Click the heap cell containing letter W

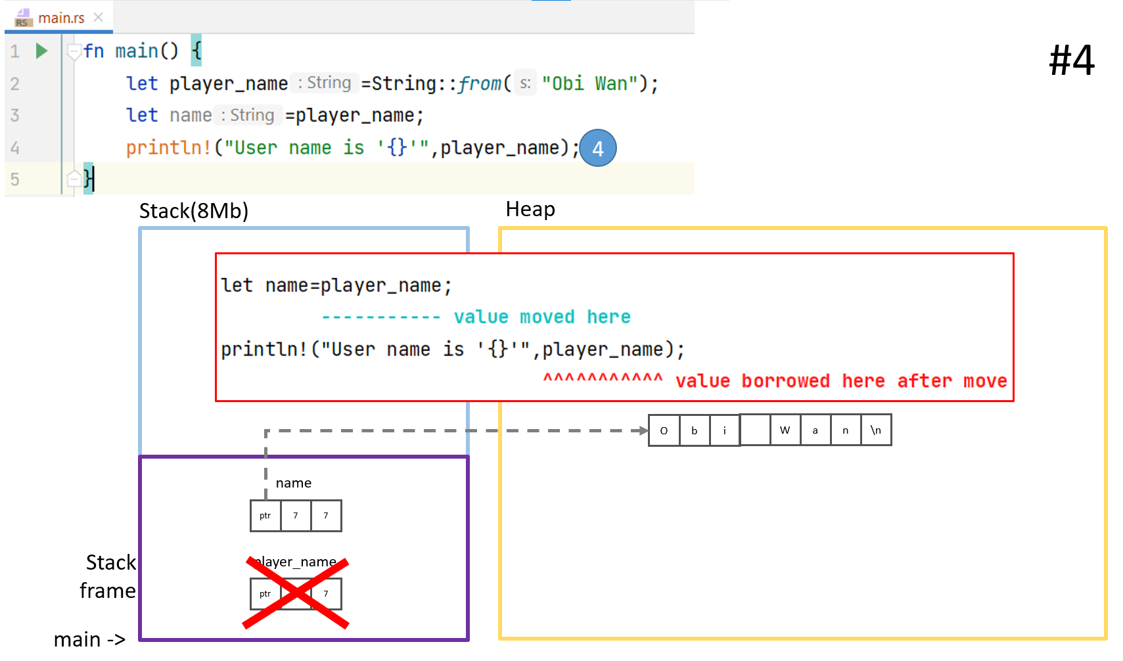tap(785, 430)
